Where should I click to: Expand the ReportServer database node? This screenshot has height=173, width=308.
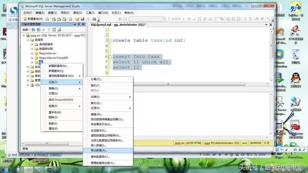pyautogui.click(x=32, y=53)
